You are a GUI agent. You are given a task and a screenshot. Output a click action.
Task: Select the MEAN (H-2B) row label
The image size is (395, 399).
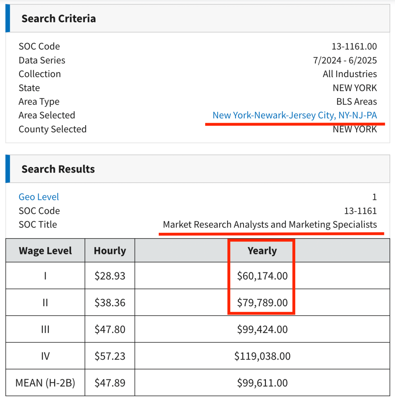(45, 383)
